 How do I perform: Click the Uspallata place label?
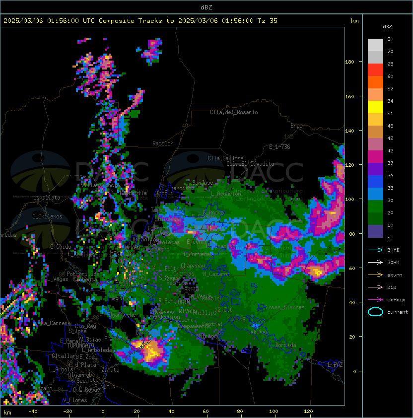47,198
